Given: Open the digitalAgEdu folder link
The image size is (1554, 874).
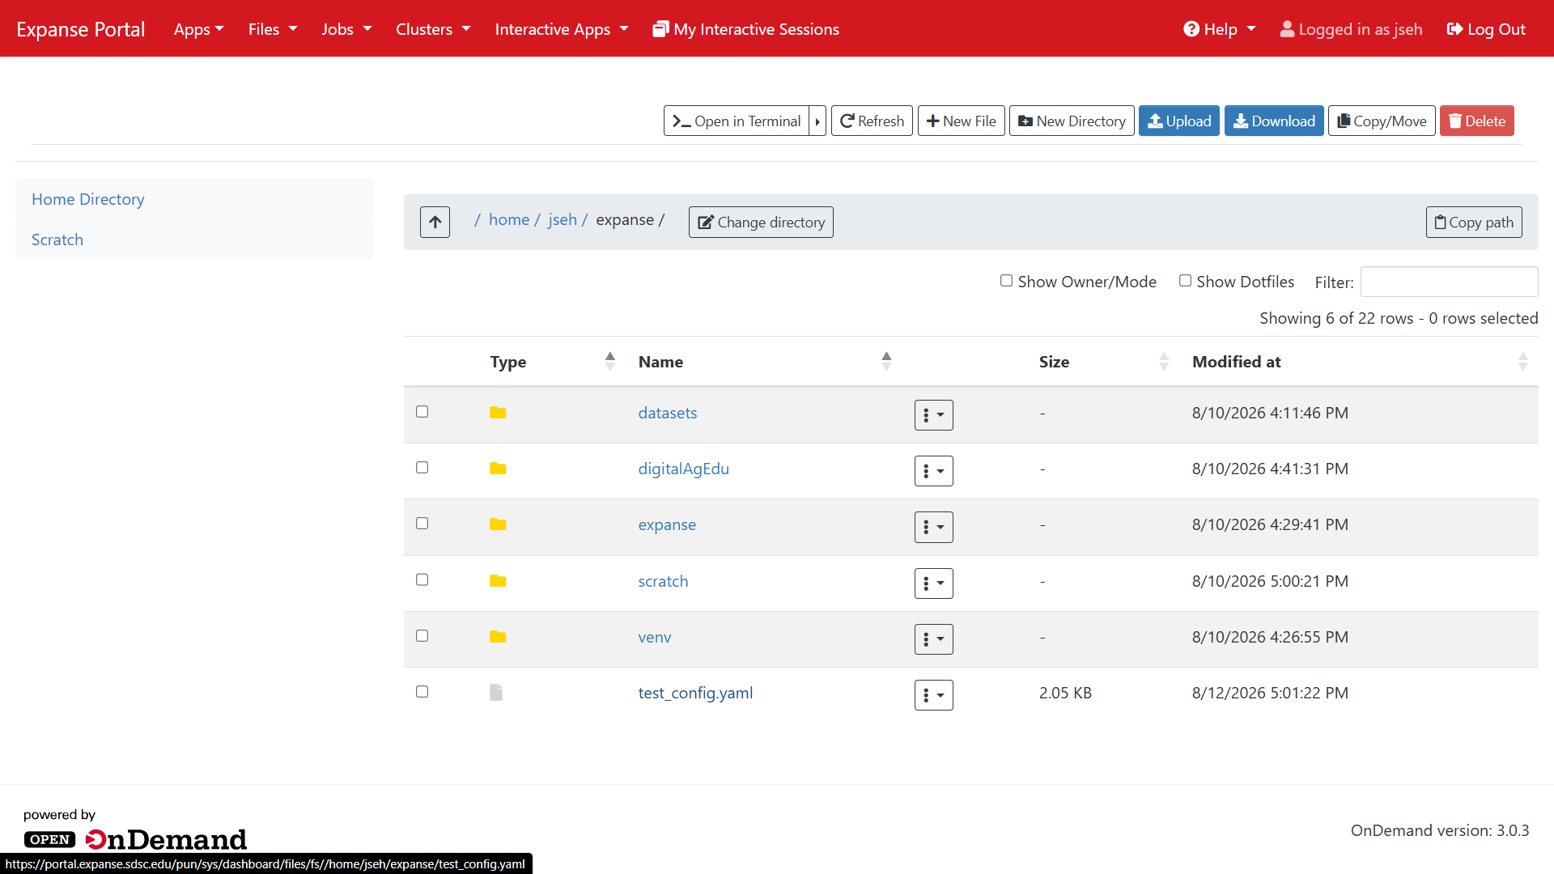Looking at the screenshot, I should 684,469.
